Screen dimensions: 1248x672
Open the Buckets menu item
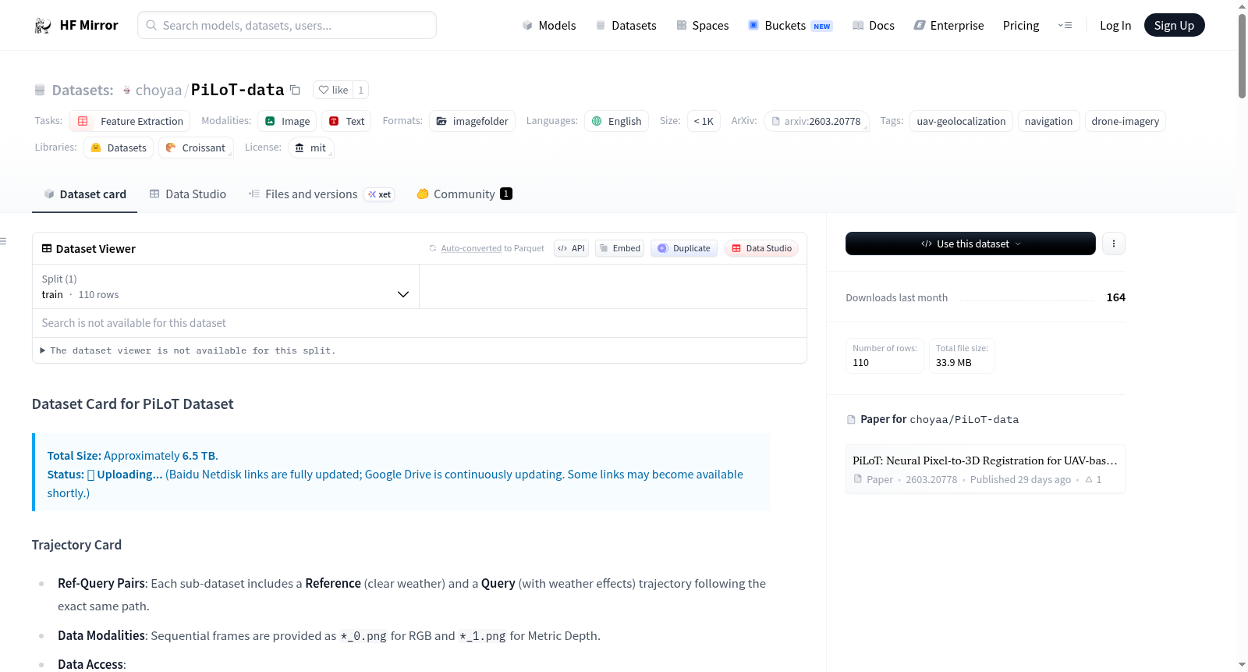pos(790,26)
